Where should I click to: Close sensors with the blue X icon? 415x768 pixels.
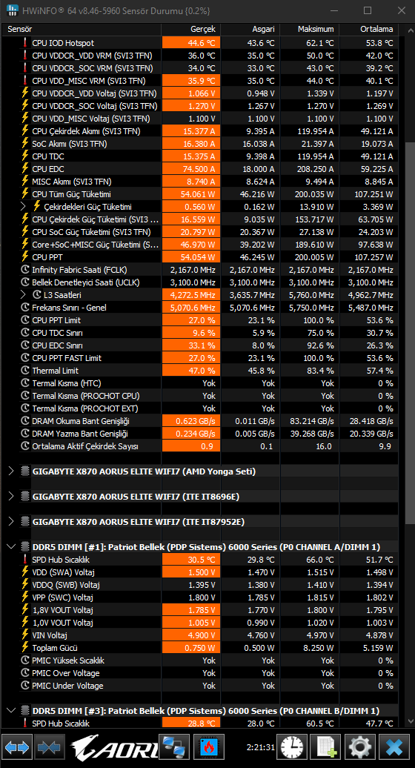pyautogui.click(x=394, y=747)
